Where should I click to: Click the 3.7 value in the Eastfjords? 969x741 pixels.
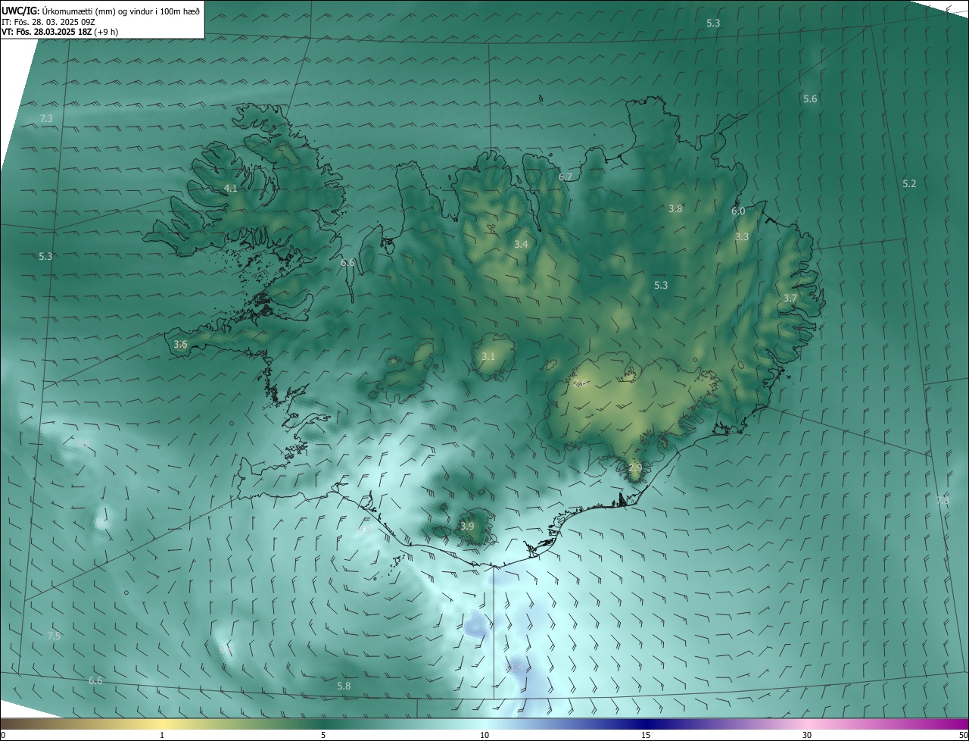[790, 298]
